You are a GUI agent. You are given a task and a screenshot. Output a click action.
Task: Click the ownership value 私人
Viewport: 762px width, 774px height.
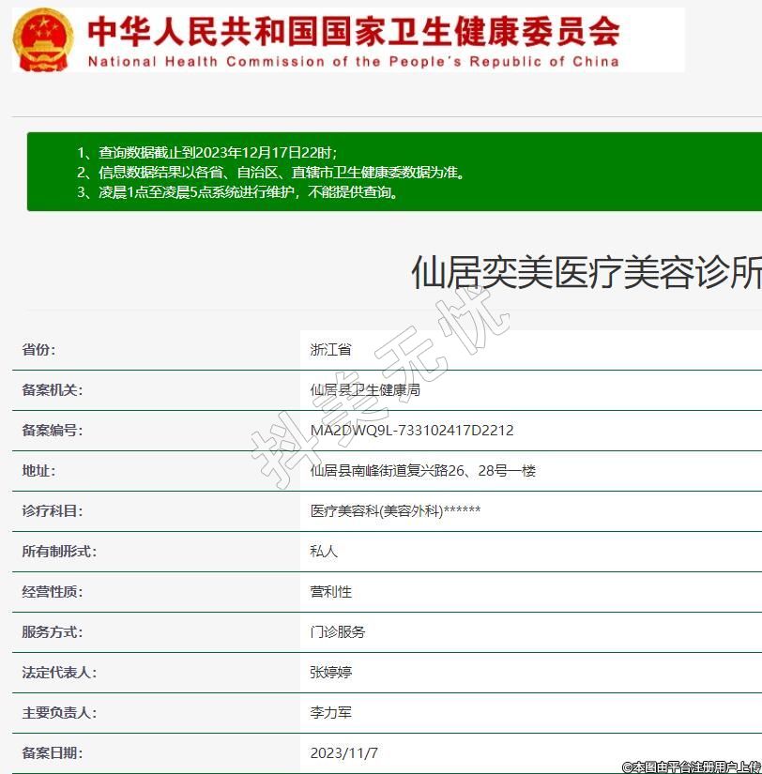pyautogui.click(x=324, y=552)
